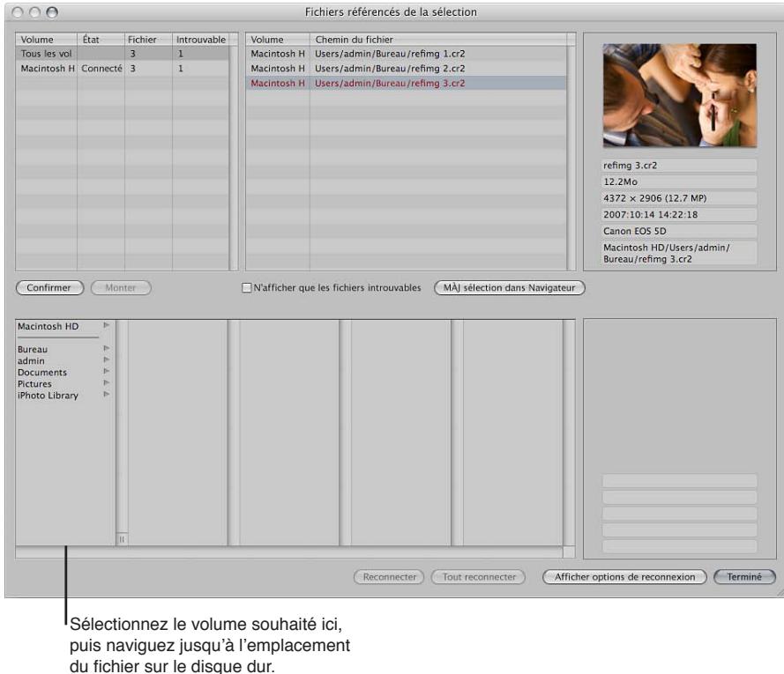
Task: Click the Macintosh HD/Users/admin path field
Action: pos(680,254)
